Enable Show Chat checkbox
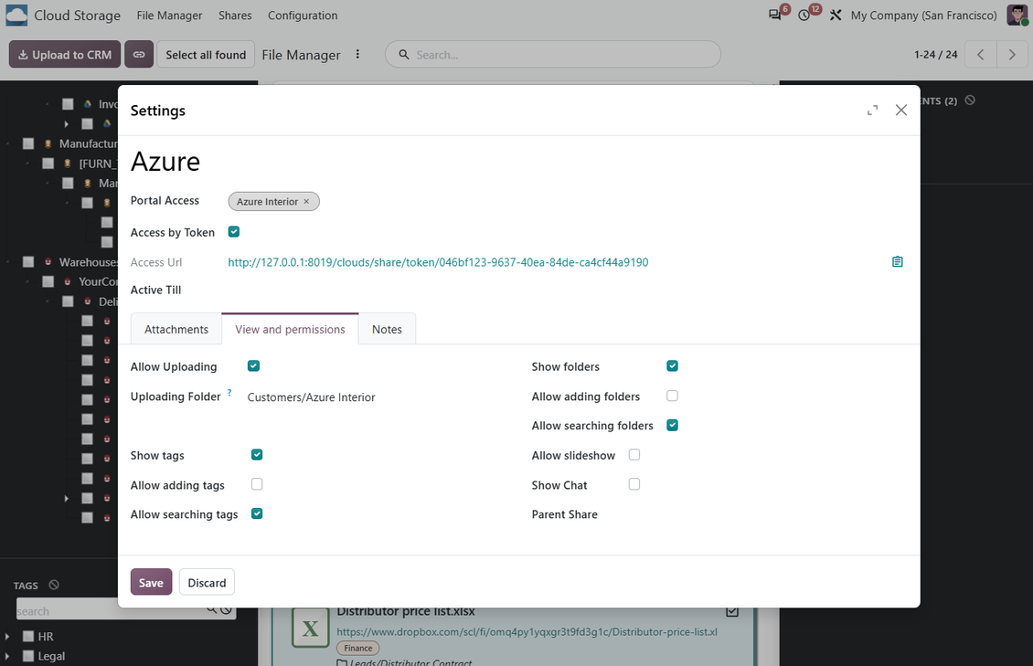 [x=634, y=484]
